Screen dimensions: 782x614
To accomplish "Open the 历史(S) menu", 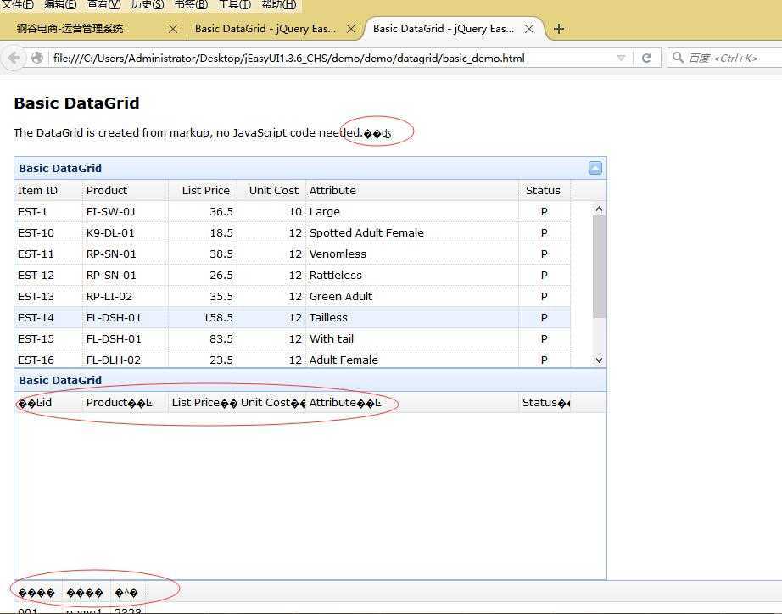I will pyautogui.click(x=148, y=4).
